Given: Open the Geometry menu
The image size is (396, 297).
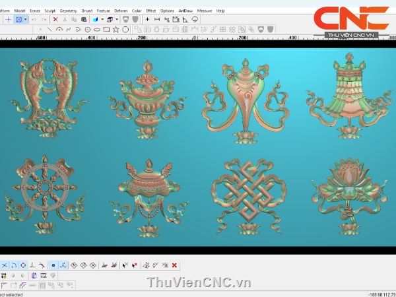Looking at the screenshot, I should (68, 11).
